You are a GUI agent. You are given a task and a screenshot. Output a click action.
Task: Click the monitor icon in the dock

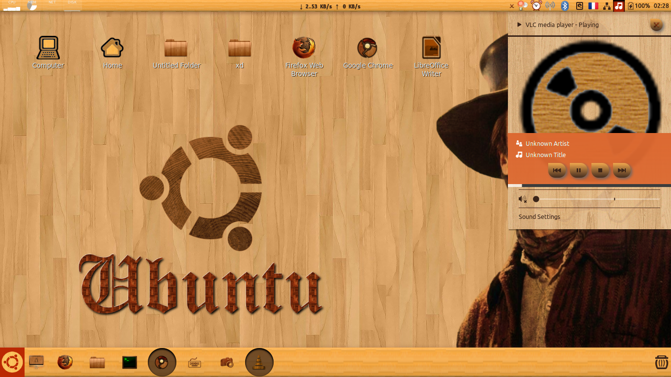click(x=36, y=362)
